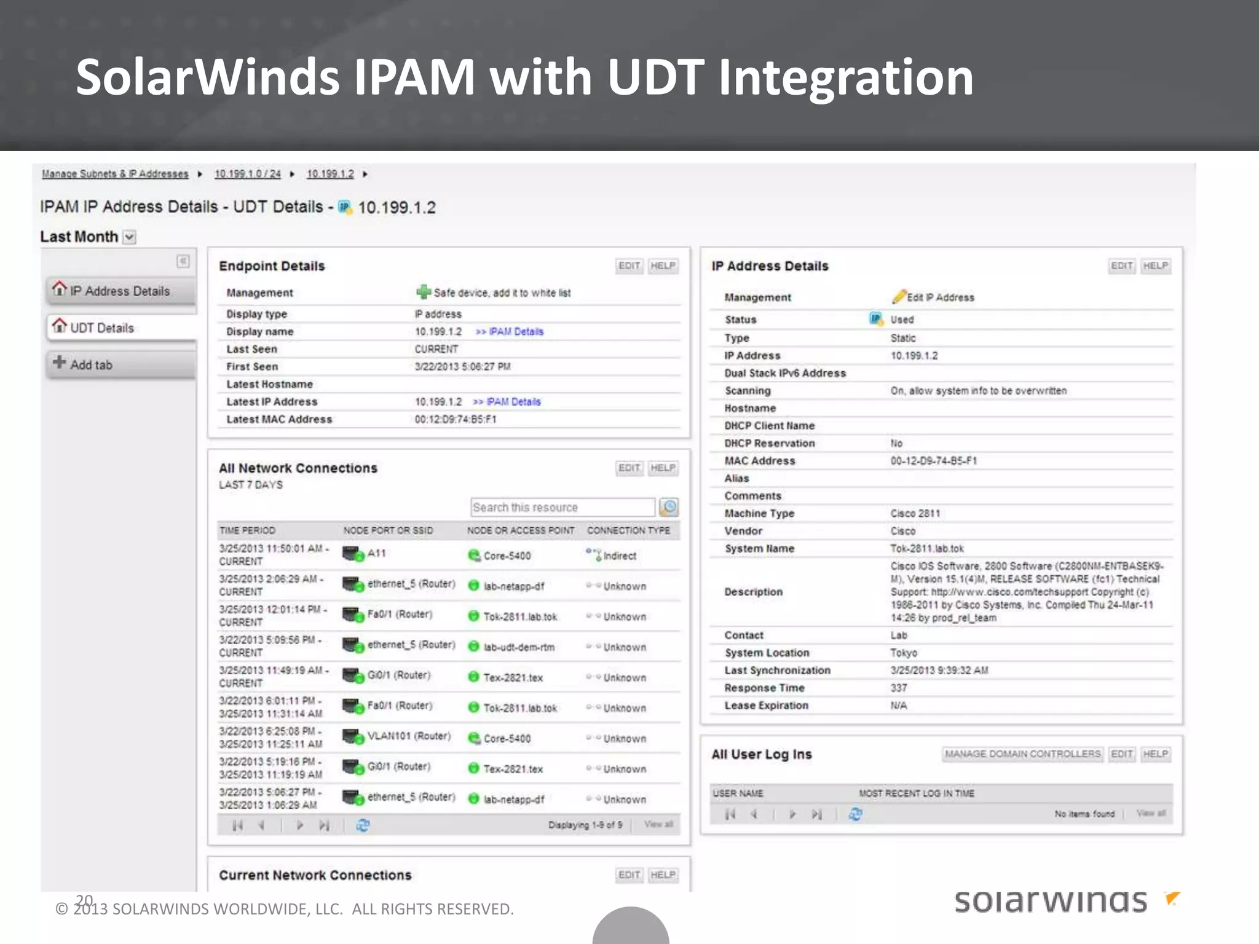This screenshot has width=1259, height=944.
Task: Open lab-udt-dem-rtm node
Action: 519,647
